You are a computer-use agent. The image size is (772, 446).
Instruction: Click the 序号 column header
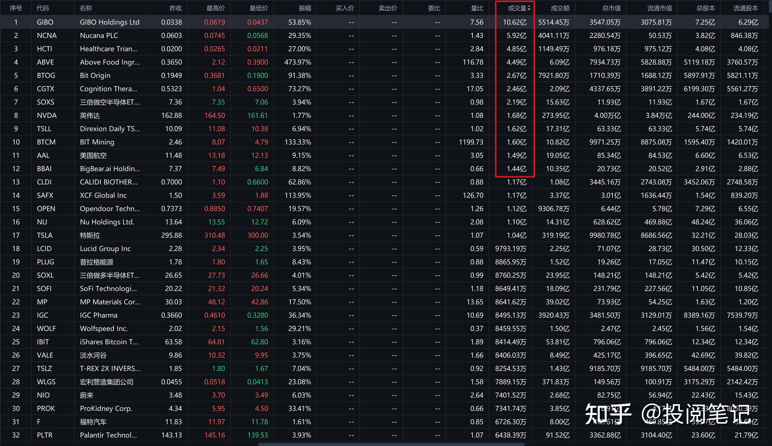tap(16, 8)
